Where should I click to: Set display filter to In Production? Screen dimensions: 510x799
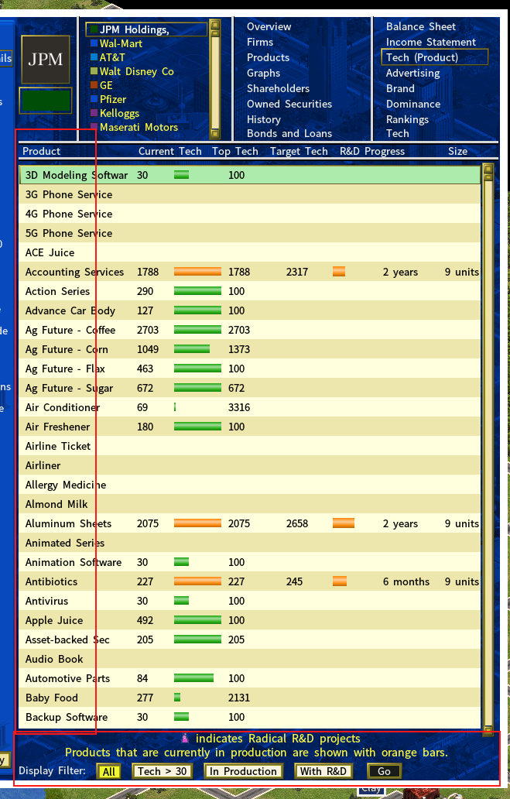243,771
